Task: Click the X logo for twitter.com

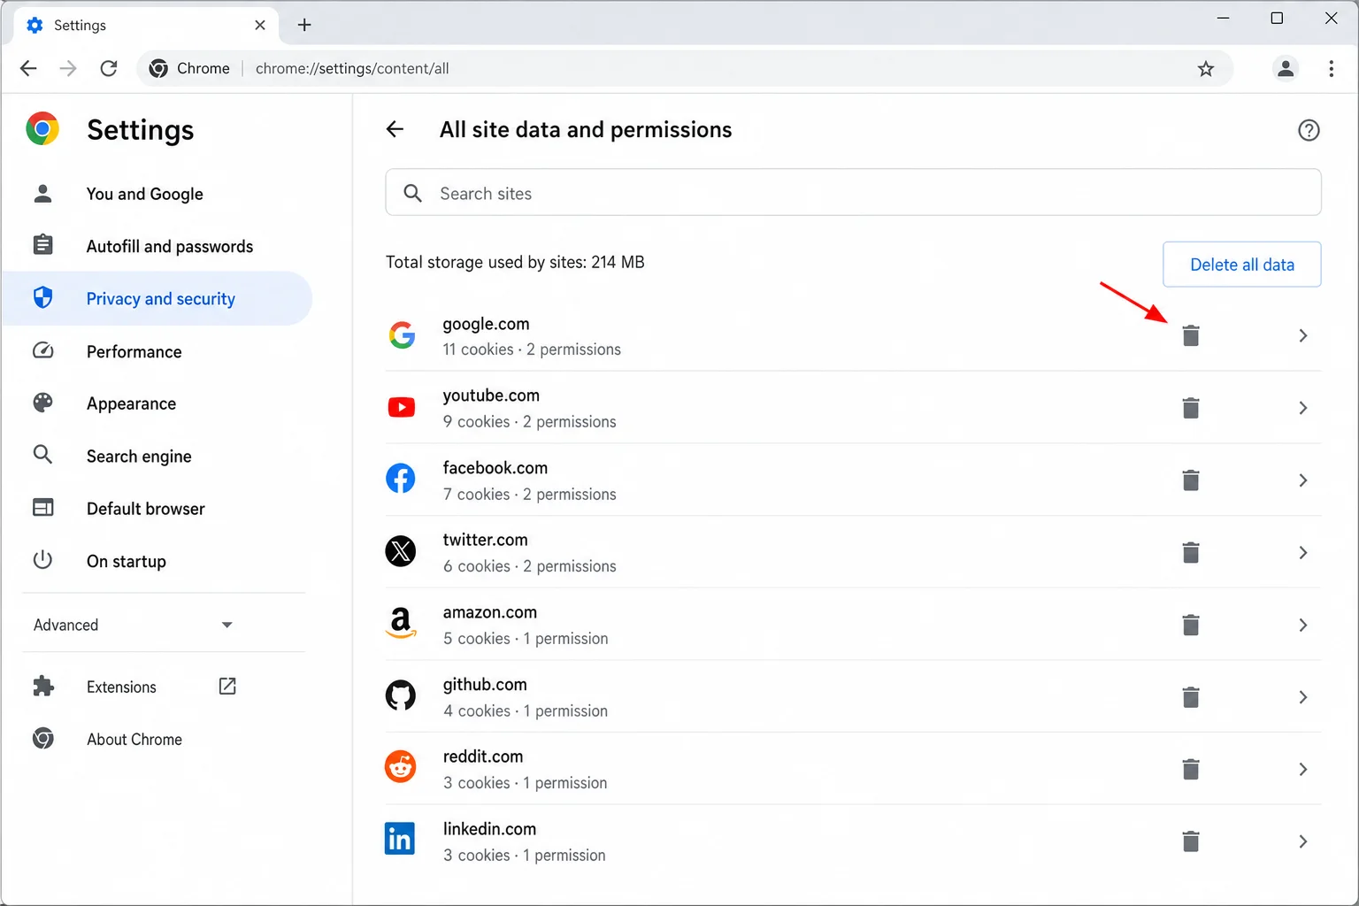Action: tap(401, 551)
